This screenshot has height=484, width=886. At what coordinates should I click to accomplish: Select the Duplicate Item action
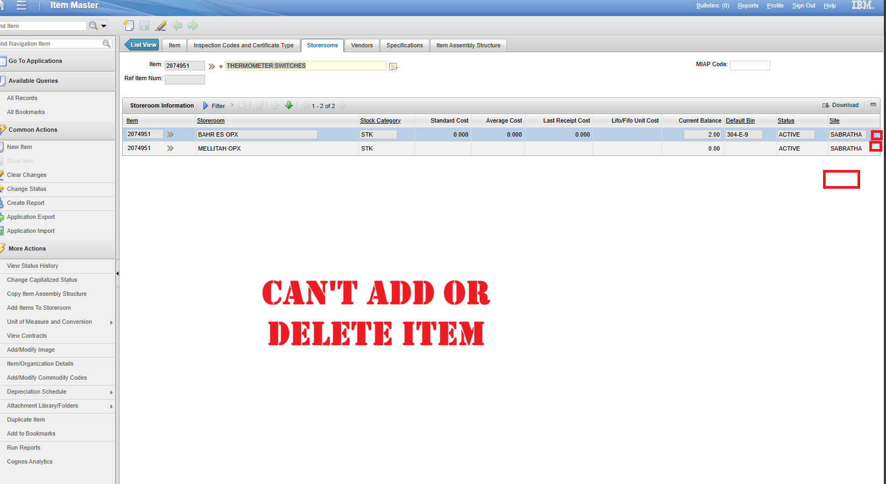[25, 419]
